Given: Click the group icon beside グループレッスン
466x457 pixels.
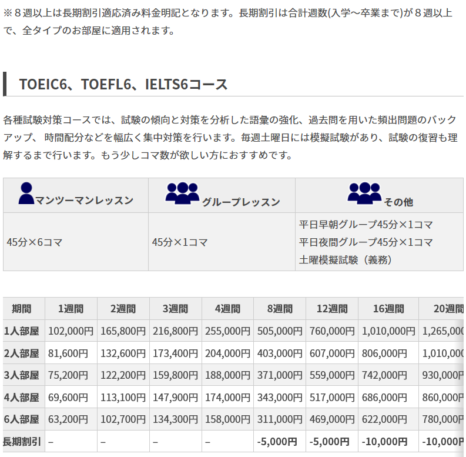Looking at the screenshot, I should [x=182, y=193].
